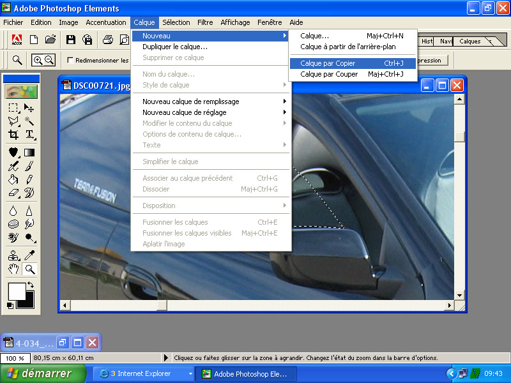Select the Airbrush tool
The image size is (511, 383).
(13, 166)
